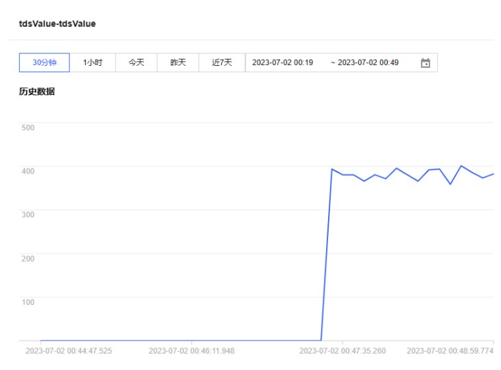Click the 300 y-axis label

coord(28,214)
